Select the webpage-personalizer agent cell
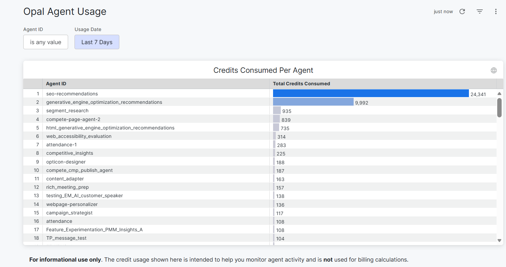Viewport: 506px width, 267px height. tap(72, 204)
